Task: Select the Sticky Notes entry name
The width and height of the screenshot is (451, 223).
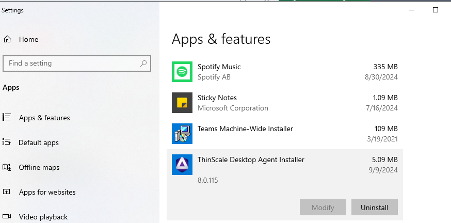Action: 217,98
